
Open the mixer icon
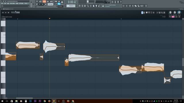(x=91, y=6)
